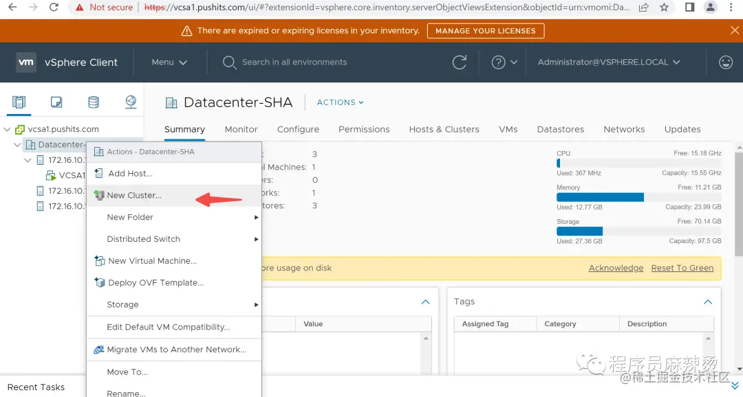Choose Deploy OVF Template menu item

[x=174, y=282]
